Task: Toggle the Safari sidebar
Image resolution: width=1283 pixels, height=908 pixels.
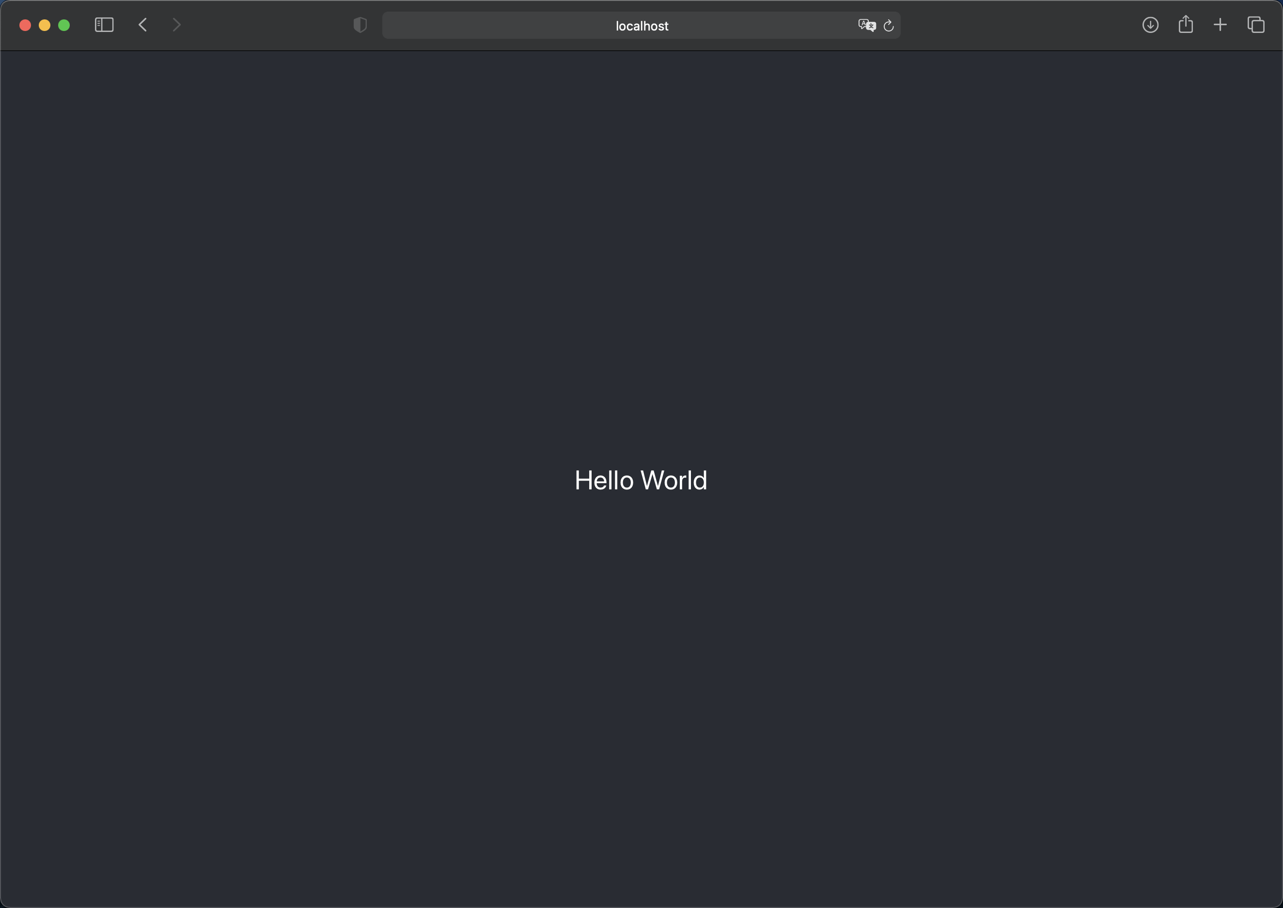Action: click(x=104, y=25)
